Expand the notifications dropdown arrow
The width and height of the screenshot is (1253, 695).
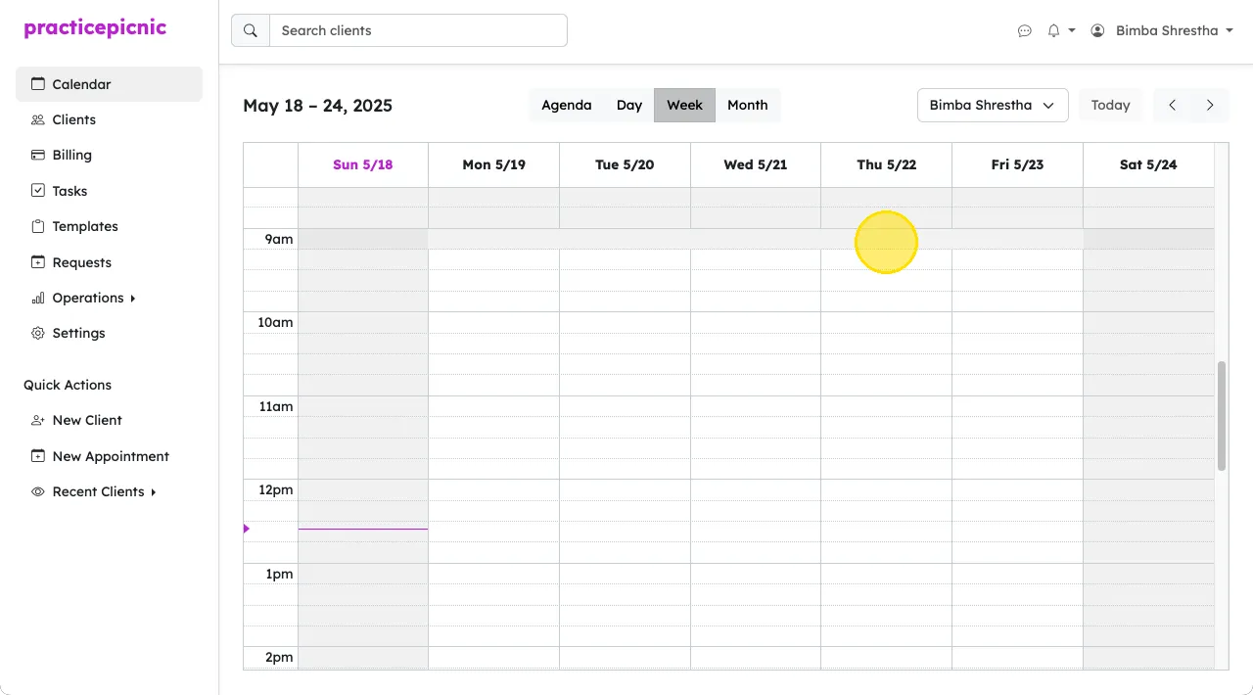1072,30
